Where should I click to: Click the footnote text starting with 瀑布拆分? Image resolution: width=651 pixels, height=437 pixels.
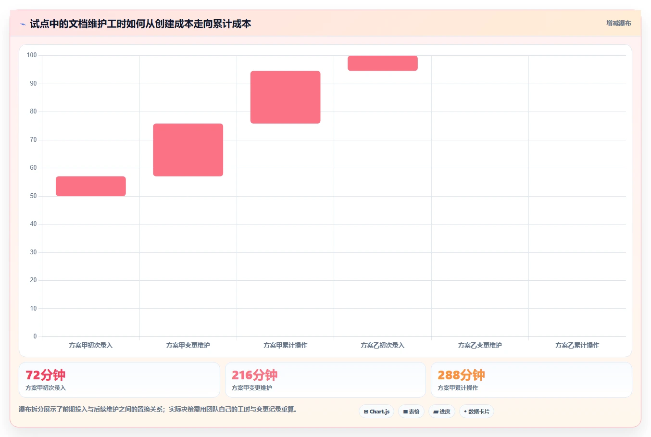point(158,410)
